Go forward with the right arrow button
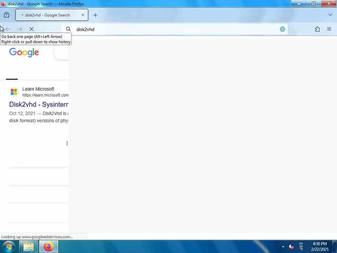337x253 pixels. (x=19, y=29)
